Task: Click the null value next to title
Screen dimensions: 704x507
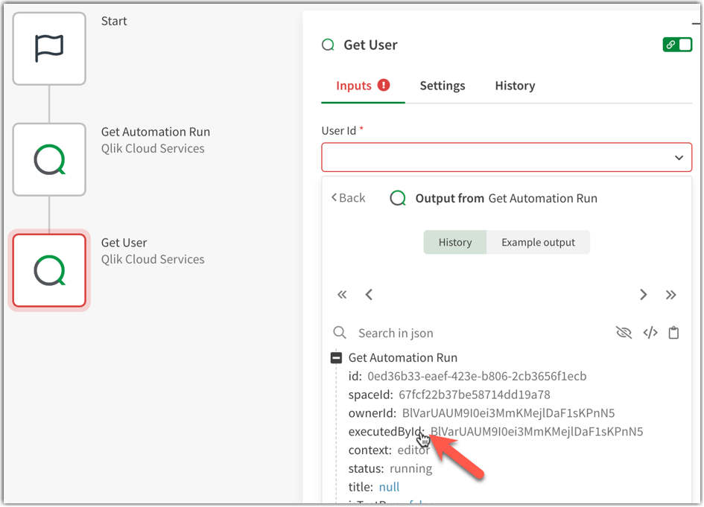Action: pyautogui.click(x=389, y=486)
